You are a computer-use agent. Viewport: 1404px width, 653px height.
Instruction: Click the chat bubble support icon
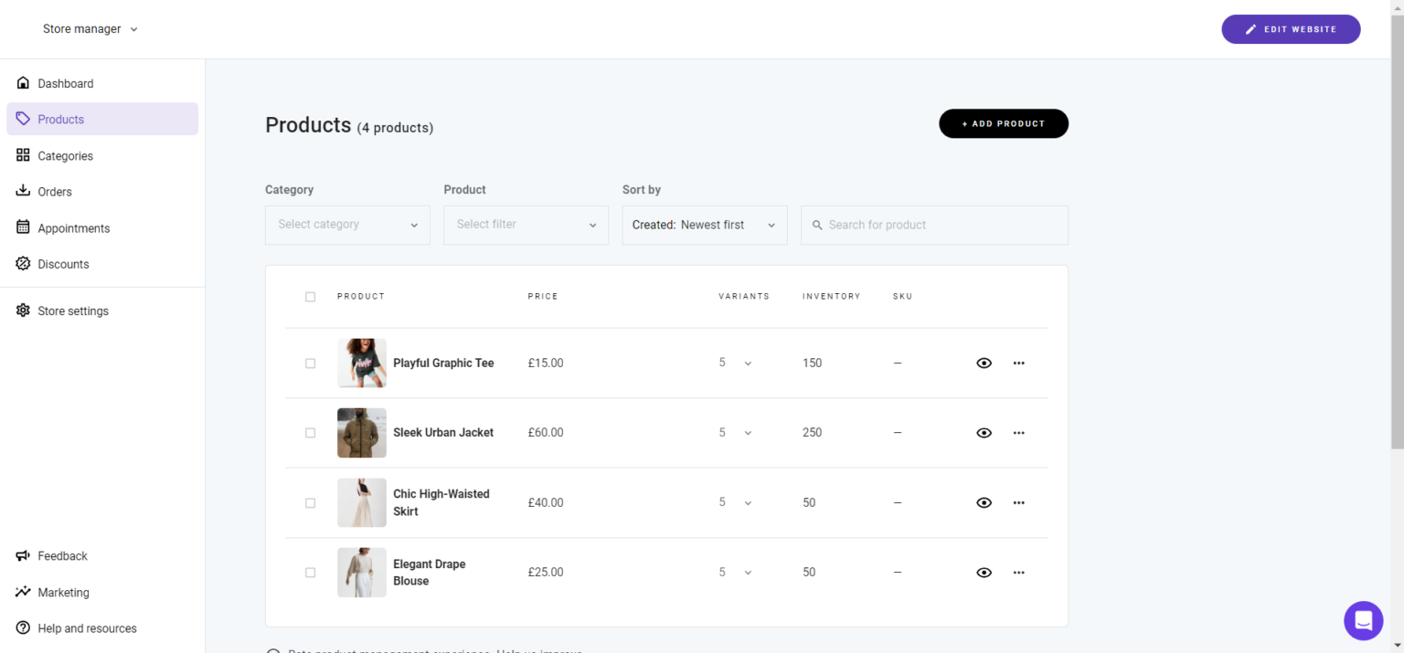(x=1363, y=620)
